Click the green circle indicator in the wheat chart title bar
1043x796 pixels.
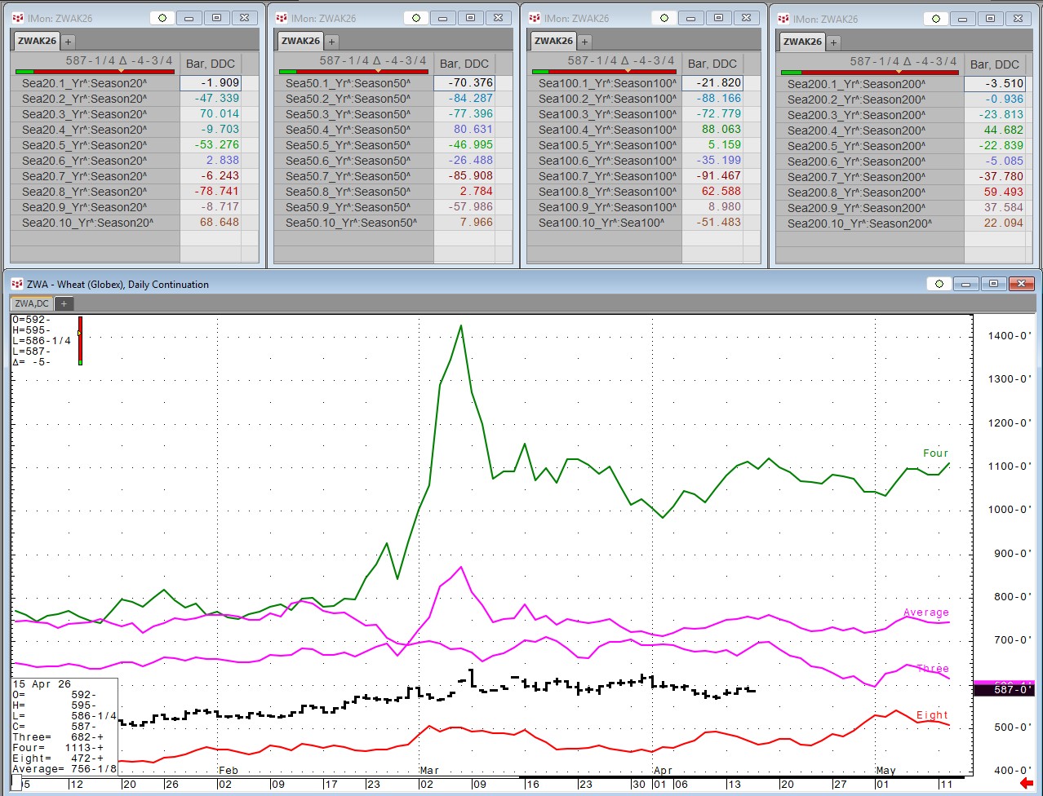tap(939, 284)
